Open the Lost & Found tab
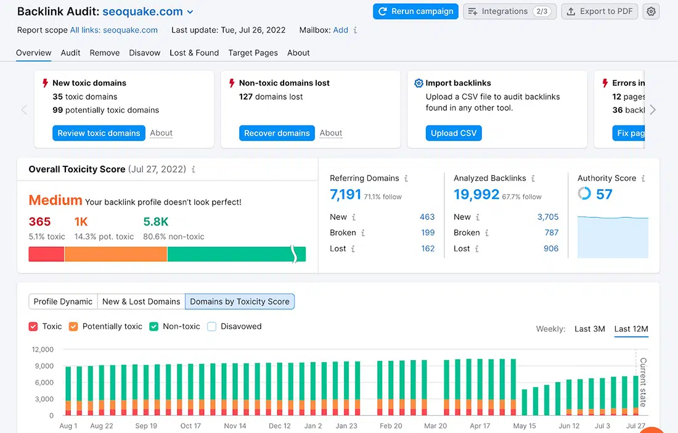The image size is (678, 433). [x=194, y=53]
